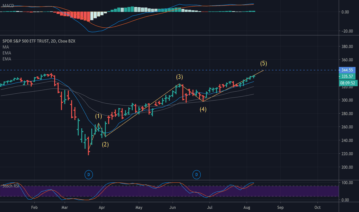Click the 200.00 price axis label
359x212 pixels.
(x=347, y=167)
